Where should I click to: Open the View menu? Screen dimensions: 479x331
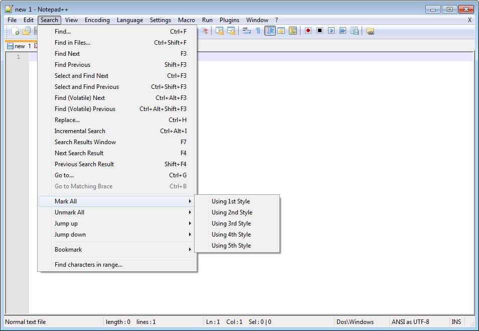point(72,20)
